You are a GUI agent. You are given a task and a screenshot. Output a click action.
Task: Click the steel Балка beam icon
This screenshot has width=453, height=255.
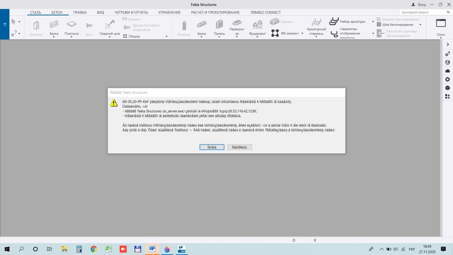pos(54,25)
